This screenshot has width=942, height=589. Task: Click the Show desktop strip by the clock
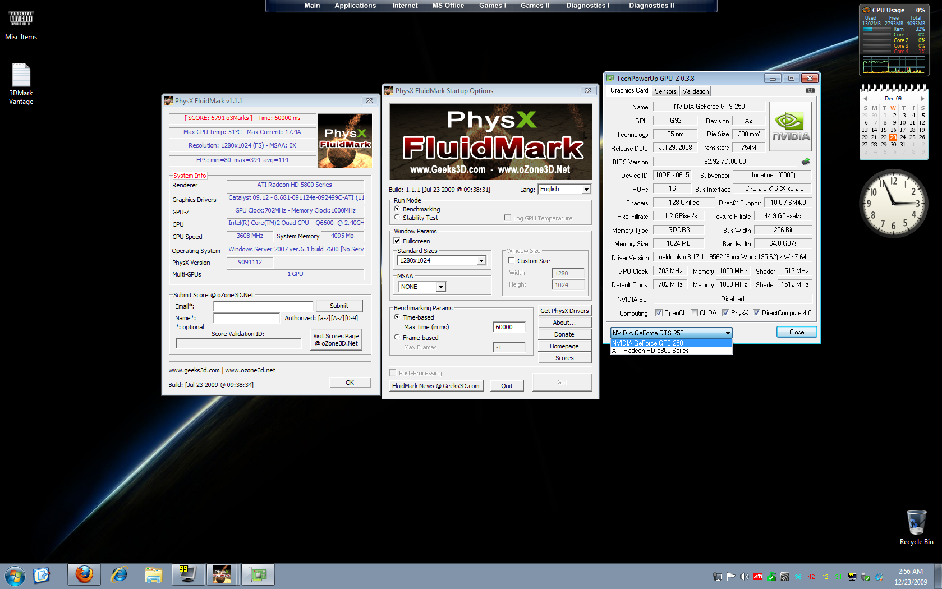pyautogui.click(x=938, y=576)
